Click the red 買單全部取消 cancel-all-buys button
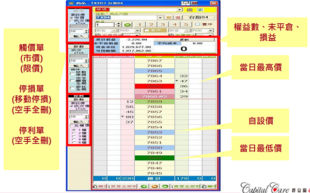The image size is (310, 193). pyautogui.click(x=122, y=186)
